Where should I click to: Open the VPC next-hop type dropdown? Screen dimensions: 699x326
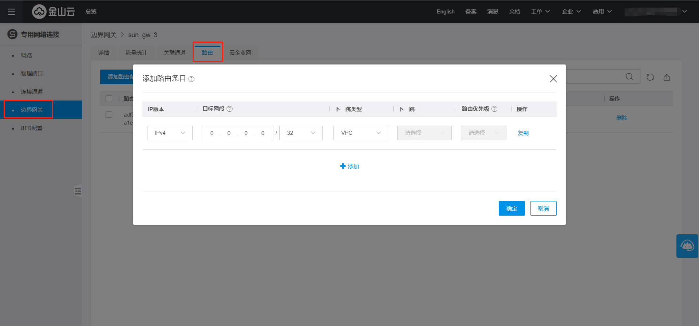point(360,133)
